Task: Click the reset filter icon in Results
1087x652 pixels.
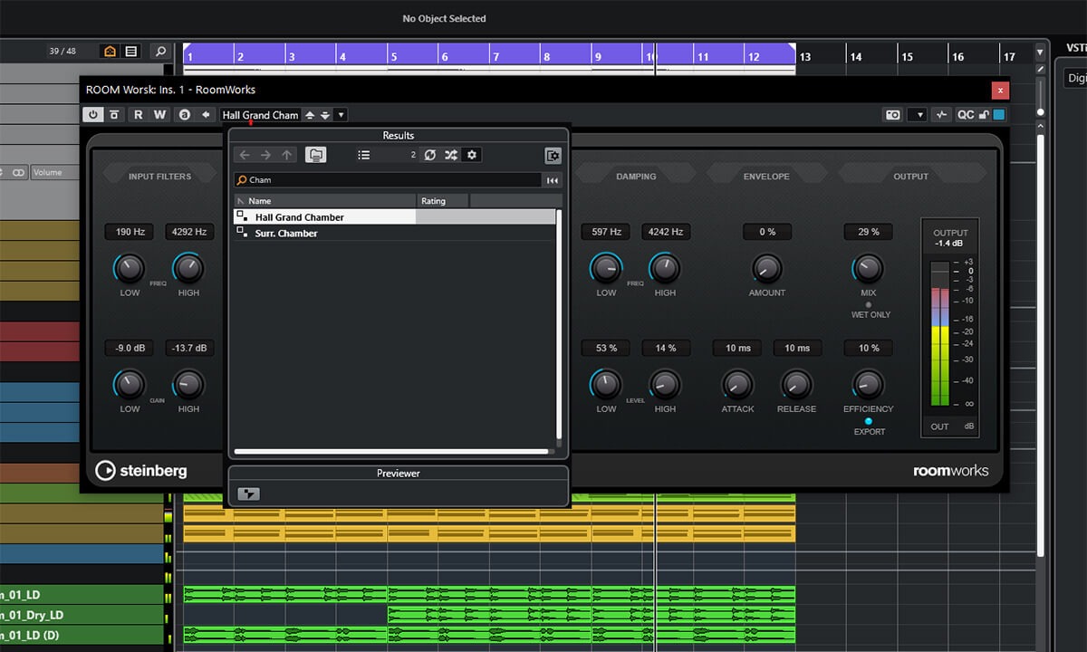Action: click(x=429, y=155)
